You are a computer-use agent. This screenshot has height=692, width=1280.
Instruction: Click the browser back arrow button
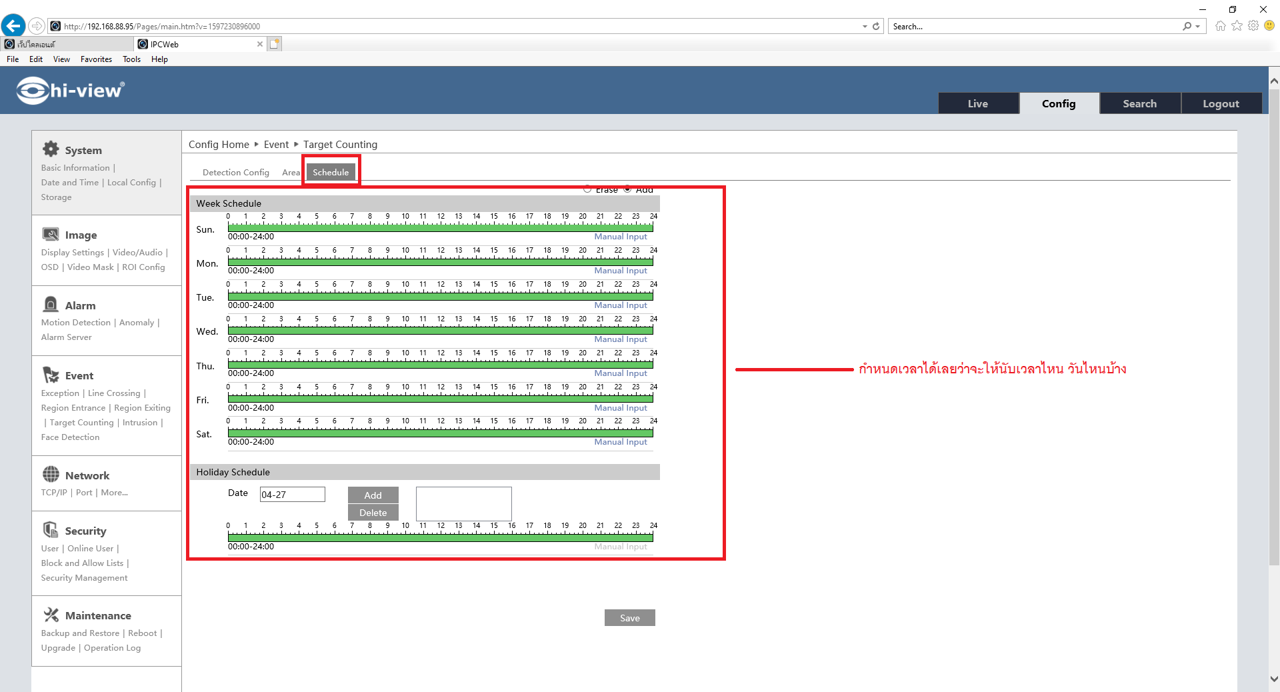(13, 26)
